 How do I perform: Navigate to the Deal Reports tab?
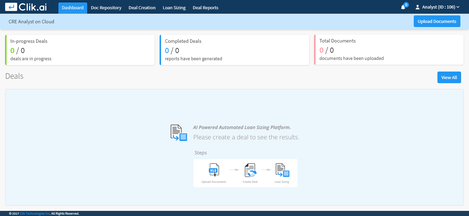pyautogui.click(x=205, y=8)
